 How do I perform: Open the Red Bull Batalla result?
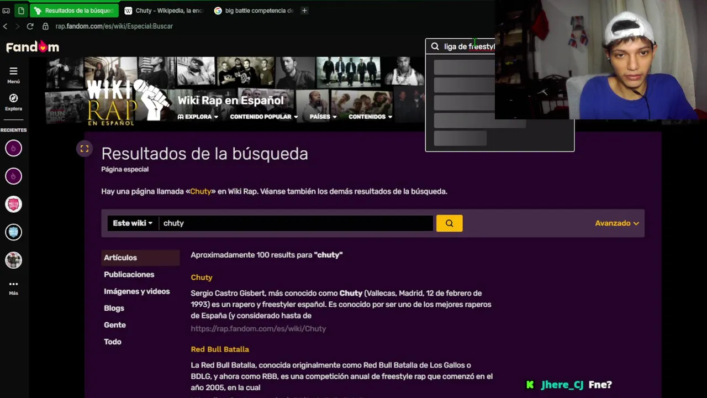pos(220,349)
